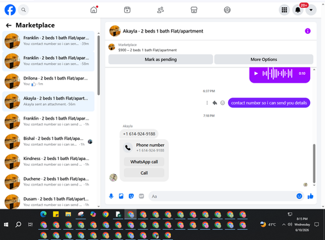
Task: Select the Akayla conversation in list
Action: pyautogui.click(x=48, y=101)
